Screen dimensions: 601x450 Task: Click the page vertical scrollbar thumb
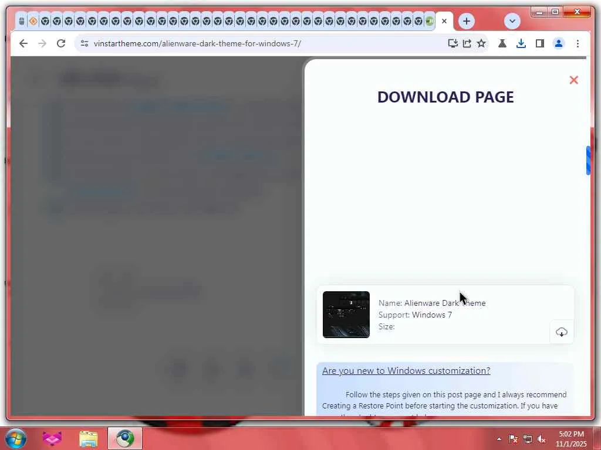click(x=588, y=161)
